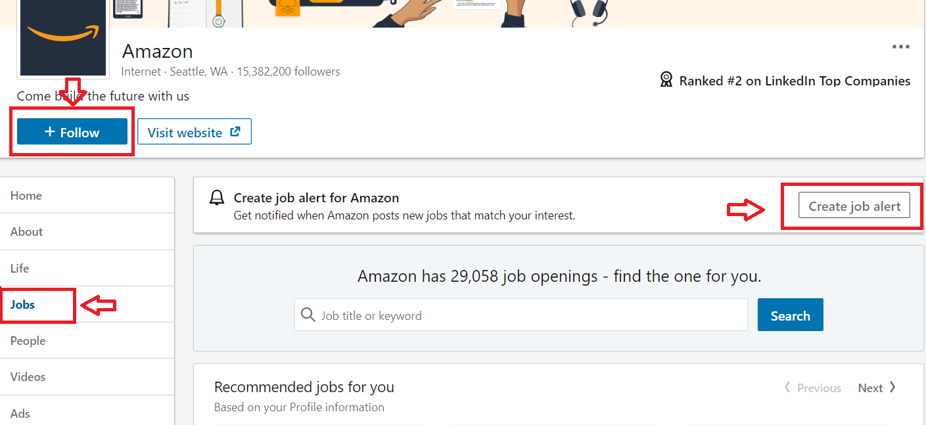Click the magnifier icon in job search
Screen dimensions: 926x425
308,315
